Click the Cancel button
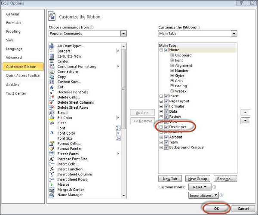258x215 pixels. [243, 209]
